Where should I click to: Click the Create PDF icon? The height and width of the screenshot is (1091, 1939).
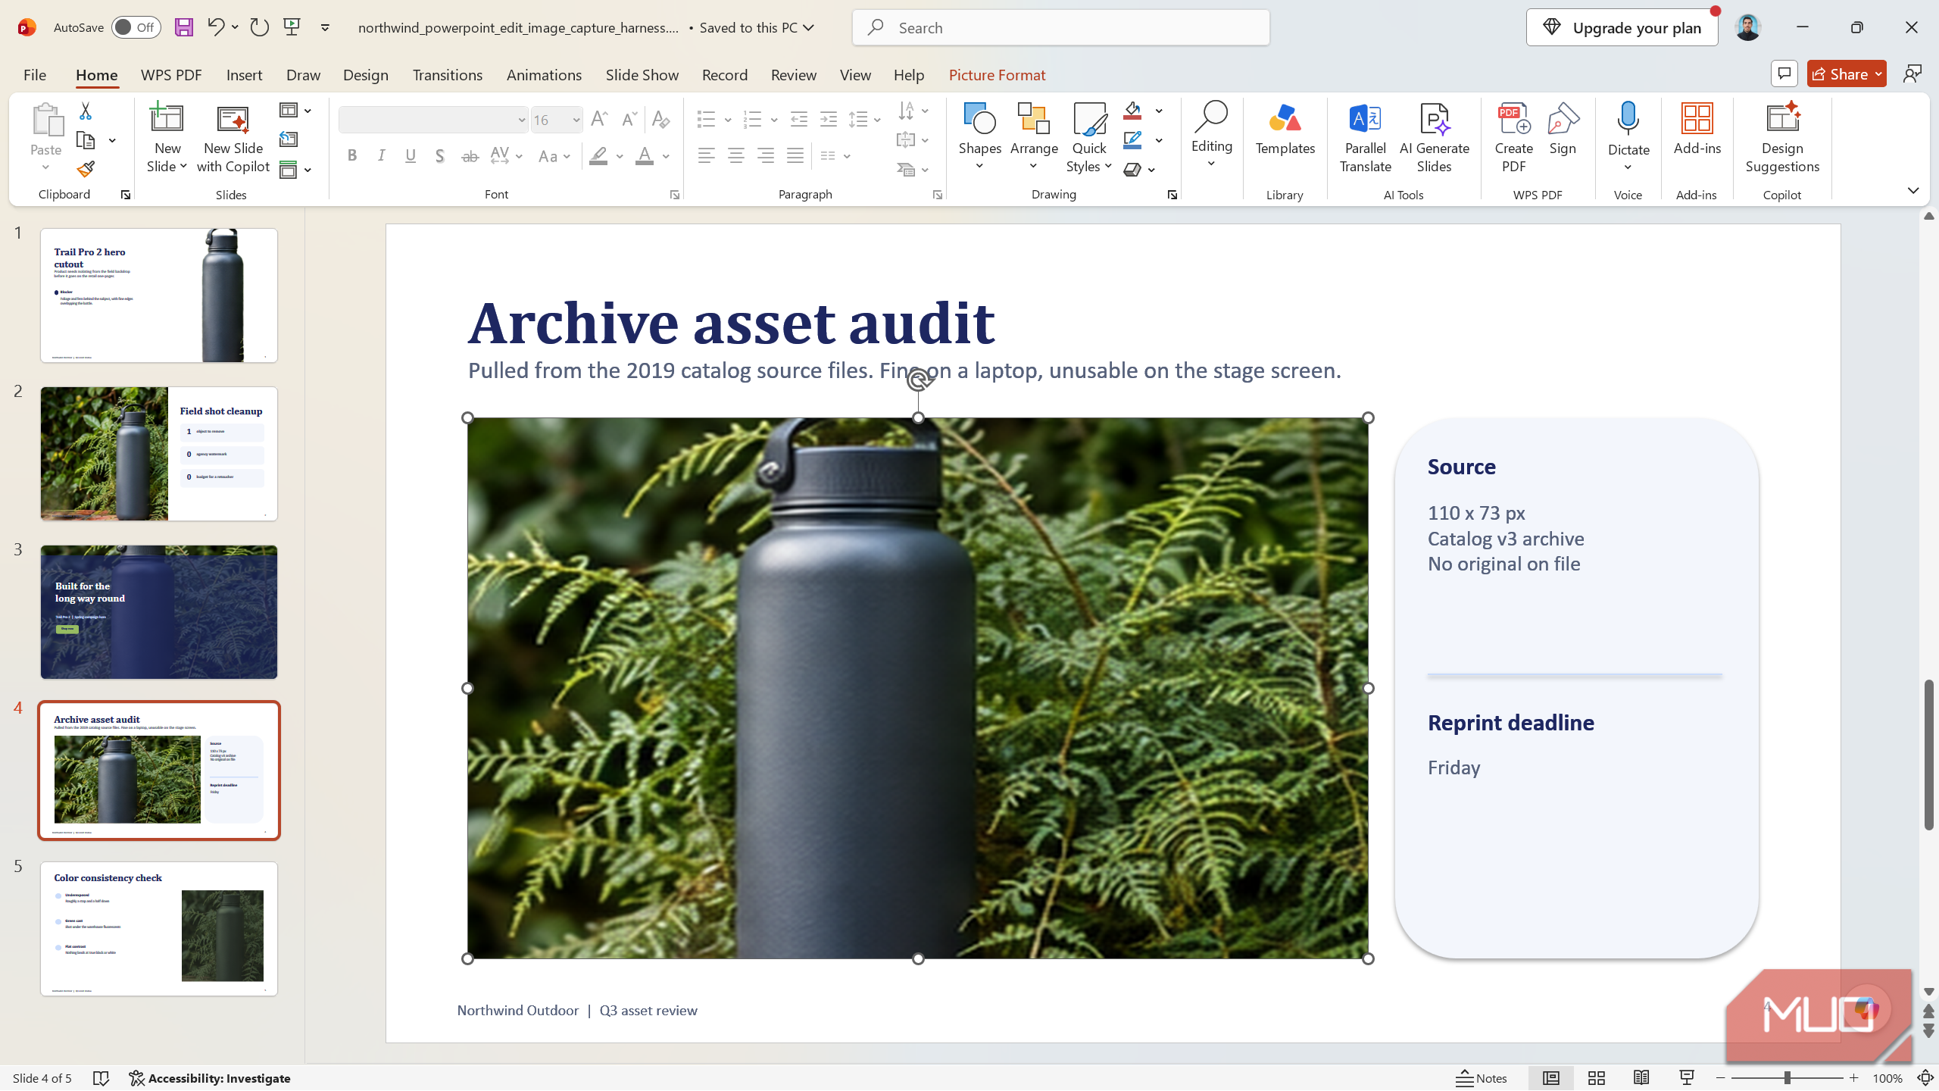point(1513,137)
